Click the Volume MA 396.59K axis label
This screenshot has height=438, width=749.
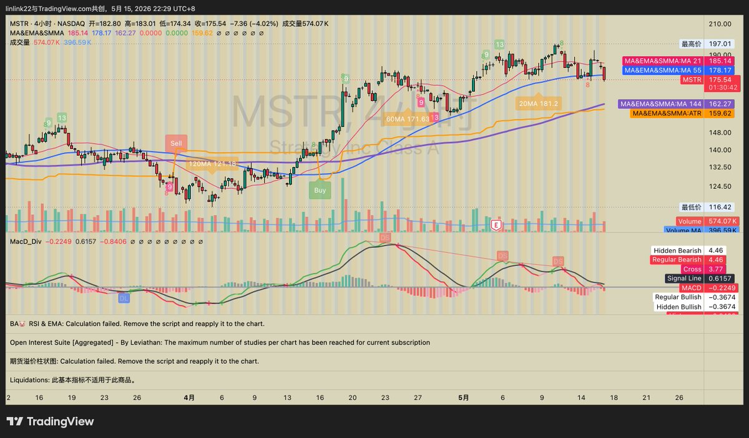coord(701,231)
